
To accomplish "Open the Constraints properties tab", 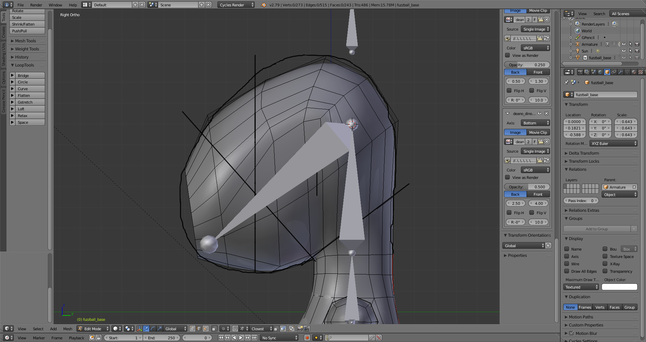I will click(614, 72).
